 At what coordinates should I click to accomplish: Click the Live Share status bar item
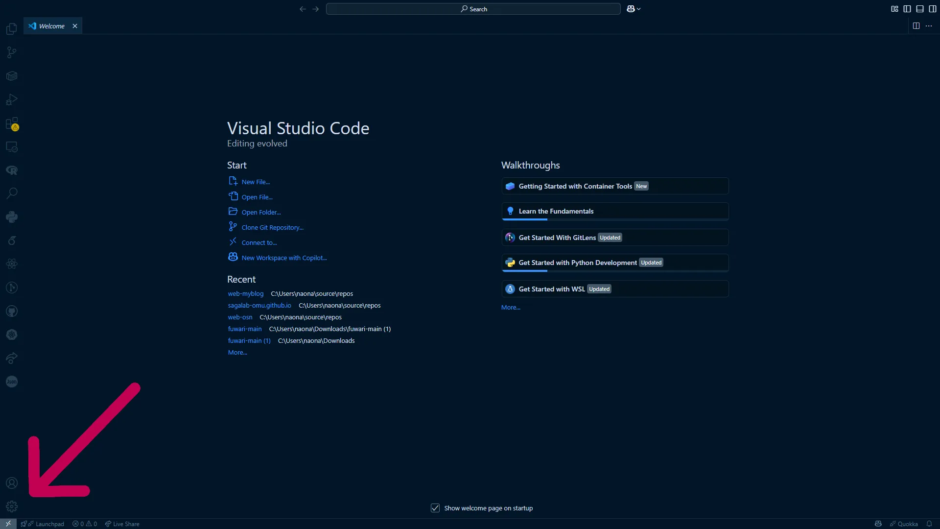[122, 524]
